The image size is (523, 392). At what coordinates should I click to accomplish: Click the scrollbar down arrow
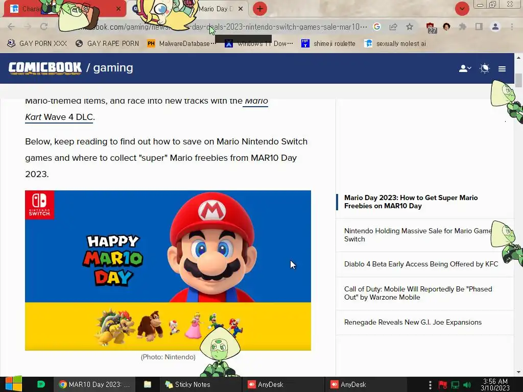point(518,372)
